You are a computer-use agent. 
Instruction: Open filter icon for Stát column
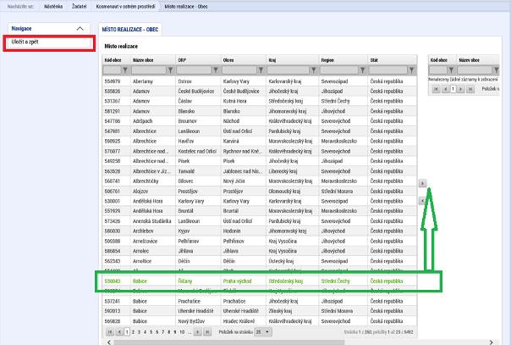coord(411,70)
